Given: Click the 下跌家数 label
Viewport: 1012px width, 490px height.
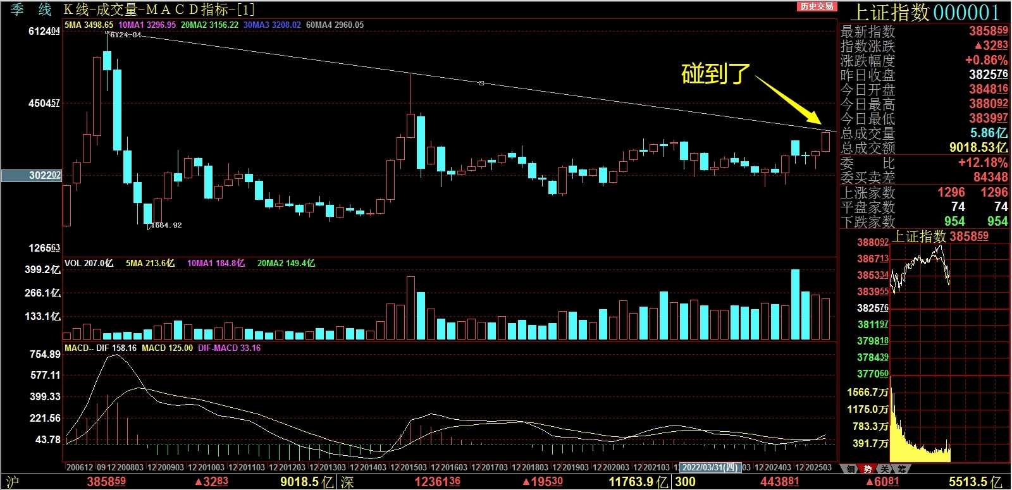Looking at the screenshot, I should tap(868, 221).
